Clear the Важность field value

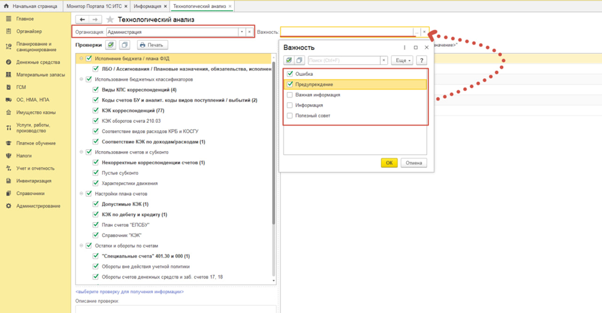pos(424,32)
